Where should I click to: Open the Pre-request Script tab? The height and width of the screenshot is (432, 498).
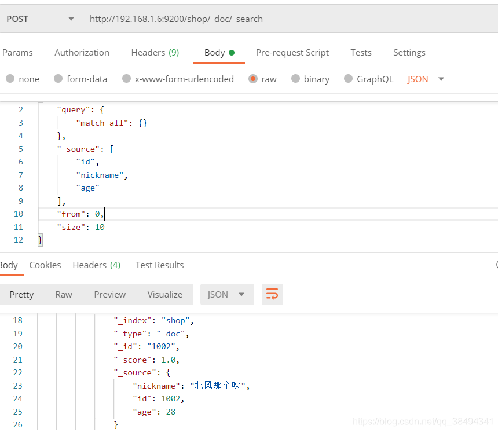coord(292,53)
